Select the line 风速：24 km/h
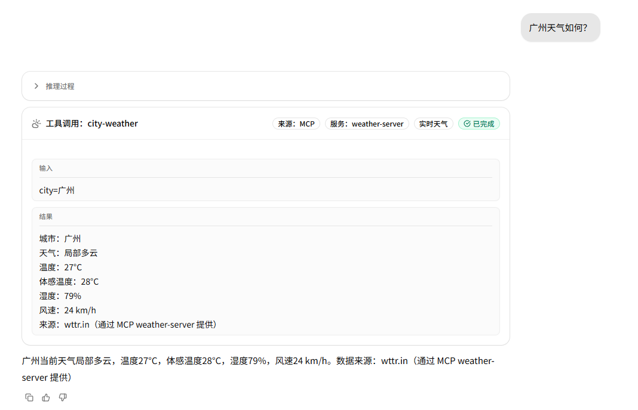The height and width of the screenshot is (410, 638). [x=68, y=310]
